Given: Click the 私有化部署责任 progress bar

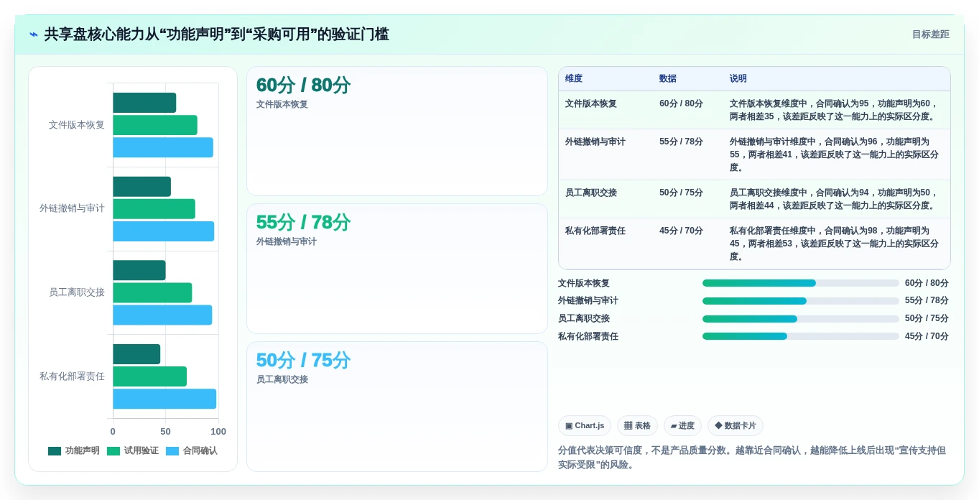Looking at the screenshot, I should [801, 336].
